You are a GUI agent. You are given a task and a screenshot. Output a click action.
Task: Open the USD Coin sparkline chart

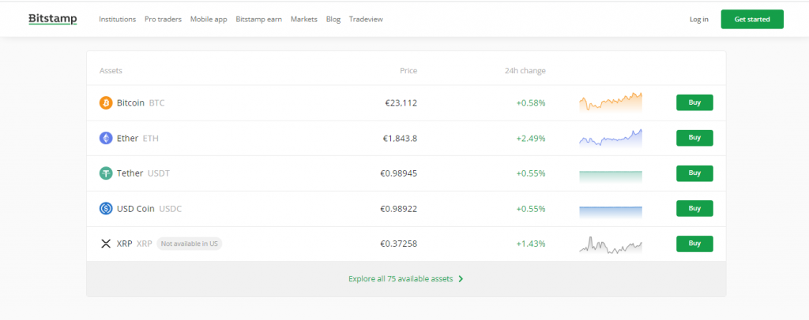[x=611, y=212]
